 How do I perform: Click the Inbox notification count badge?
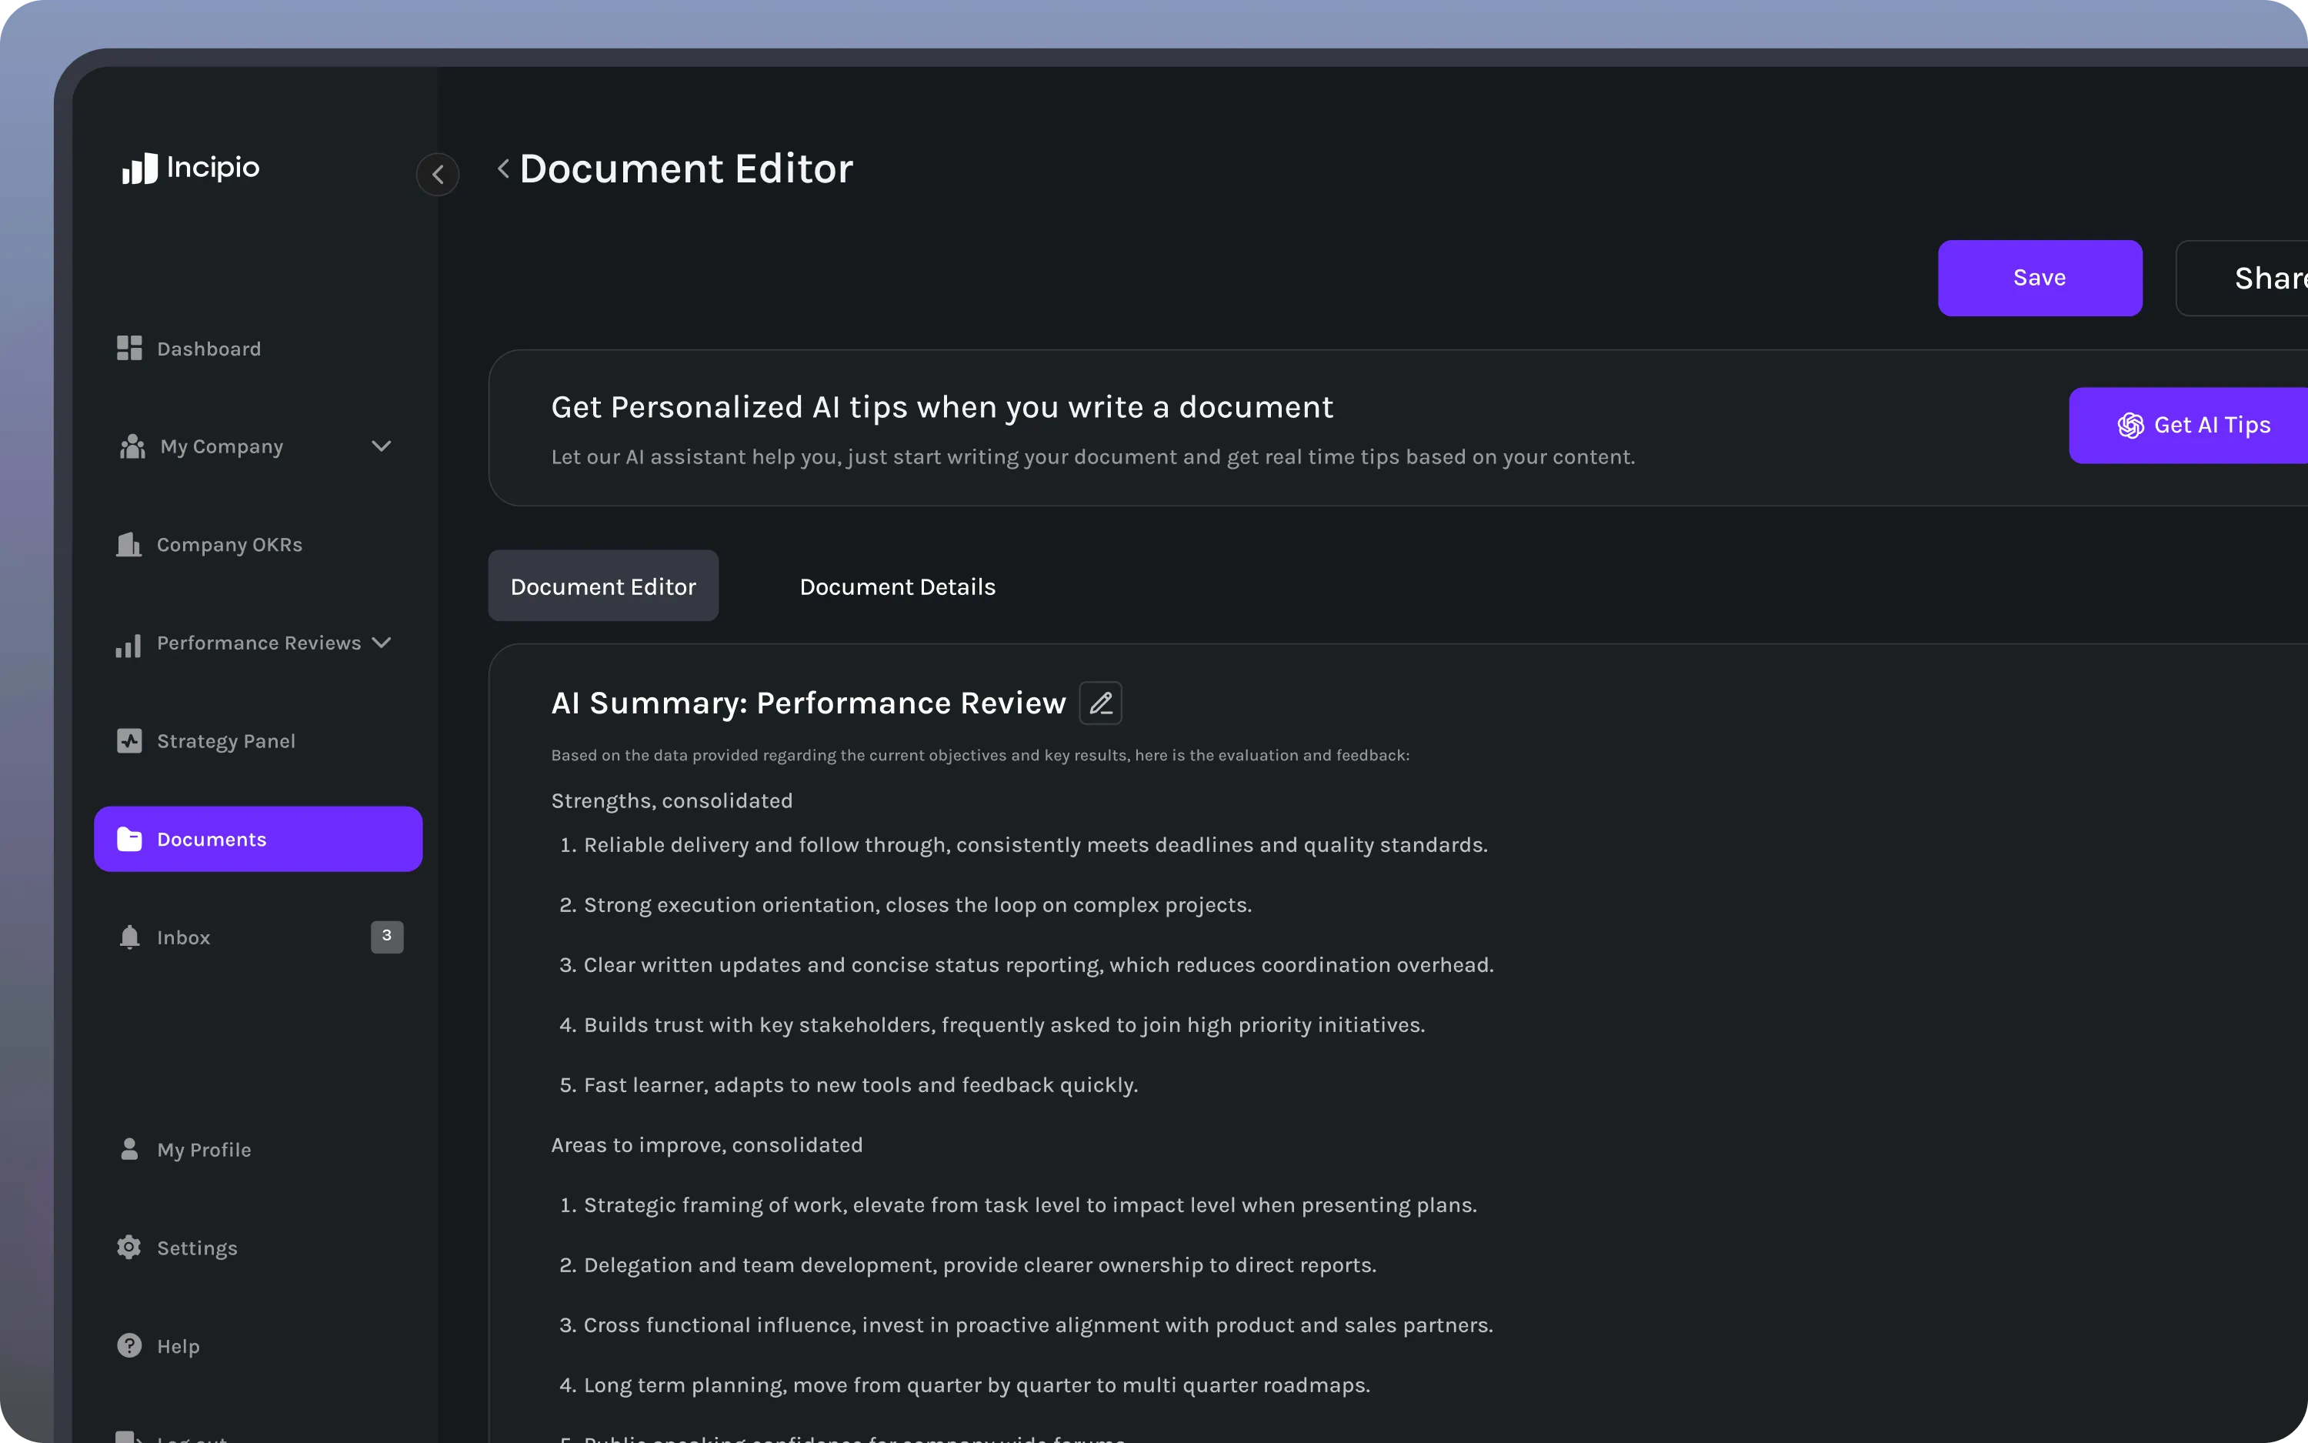(x=386, y=937)
